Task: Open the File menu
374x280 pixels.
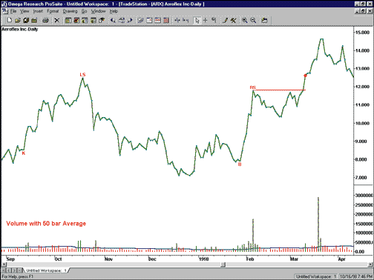Action: click(13, 11)
